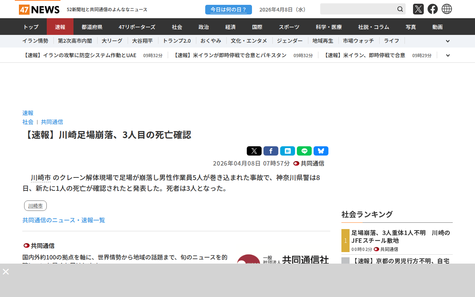The image size is (475, 297).
Task: Open the 科学・医療 navigation tab
Action: click(329, 27)
